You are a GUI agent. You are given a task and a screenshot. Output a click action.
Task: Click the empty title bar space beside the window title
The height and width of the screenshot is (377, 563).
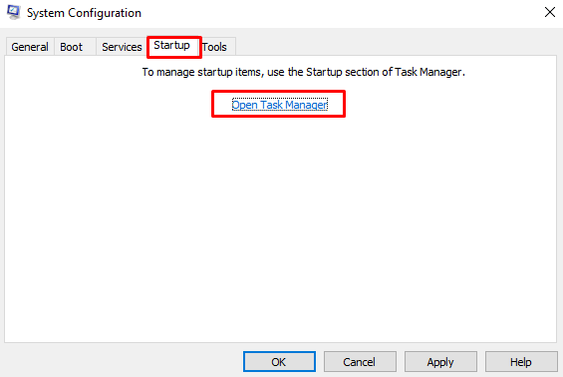pyautogui.click(x=341, y=13)
